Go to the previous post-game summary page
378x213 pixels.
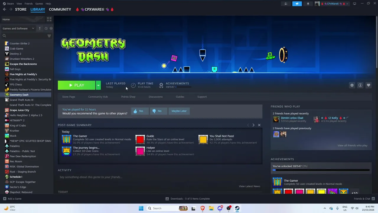pos(248,125)
